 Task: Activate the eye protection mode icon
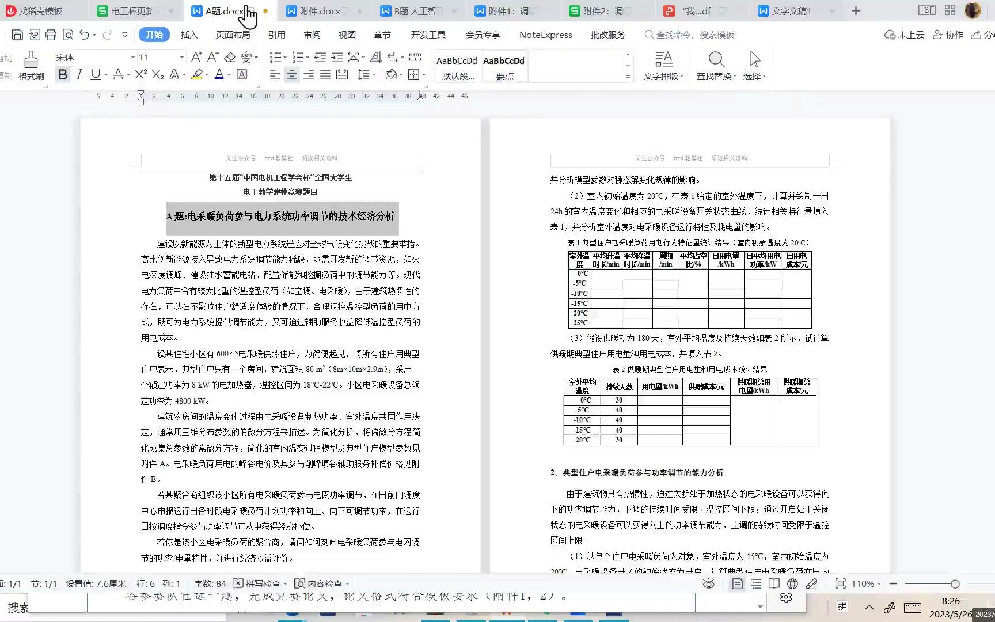708,583
